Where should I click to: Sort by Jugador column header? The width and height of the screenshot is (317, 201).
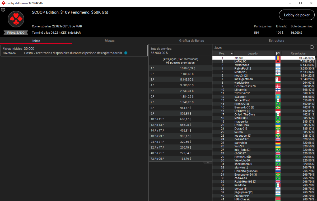click(248, 53)
